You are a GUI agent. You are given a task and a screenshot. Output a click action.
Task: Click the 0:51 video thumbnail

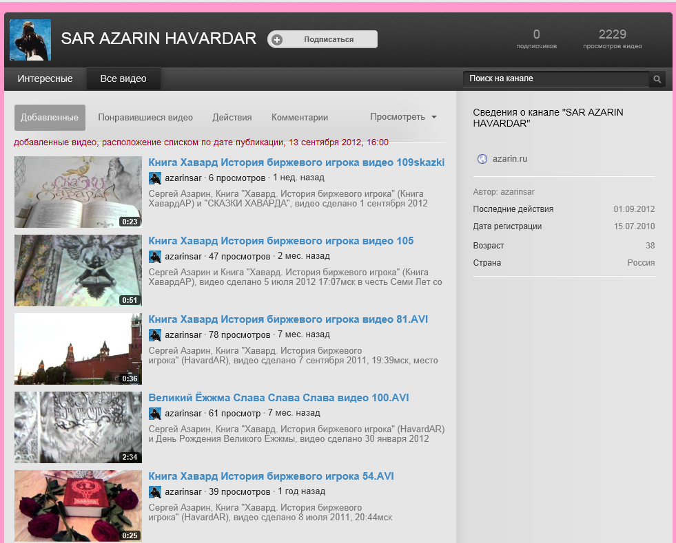pos(78,270)
